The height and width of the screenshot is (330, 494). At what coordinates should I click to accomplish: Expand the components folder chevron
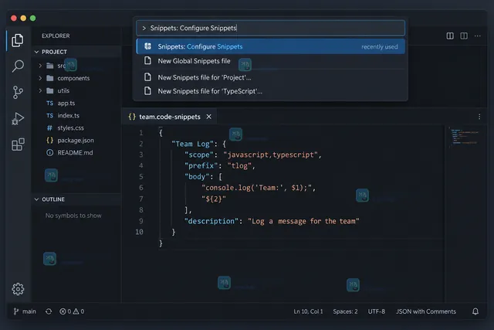(40, 78)
